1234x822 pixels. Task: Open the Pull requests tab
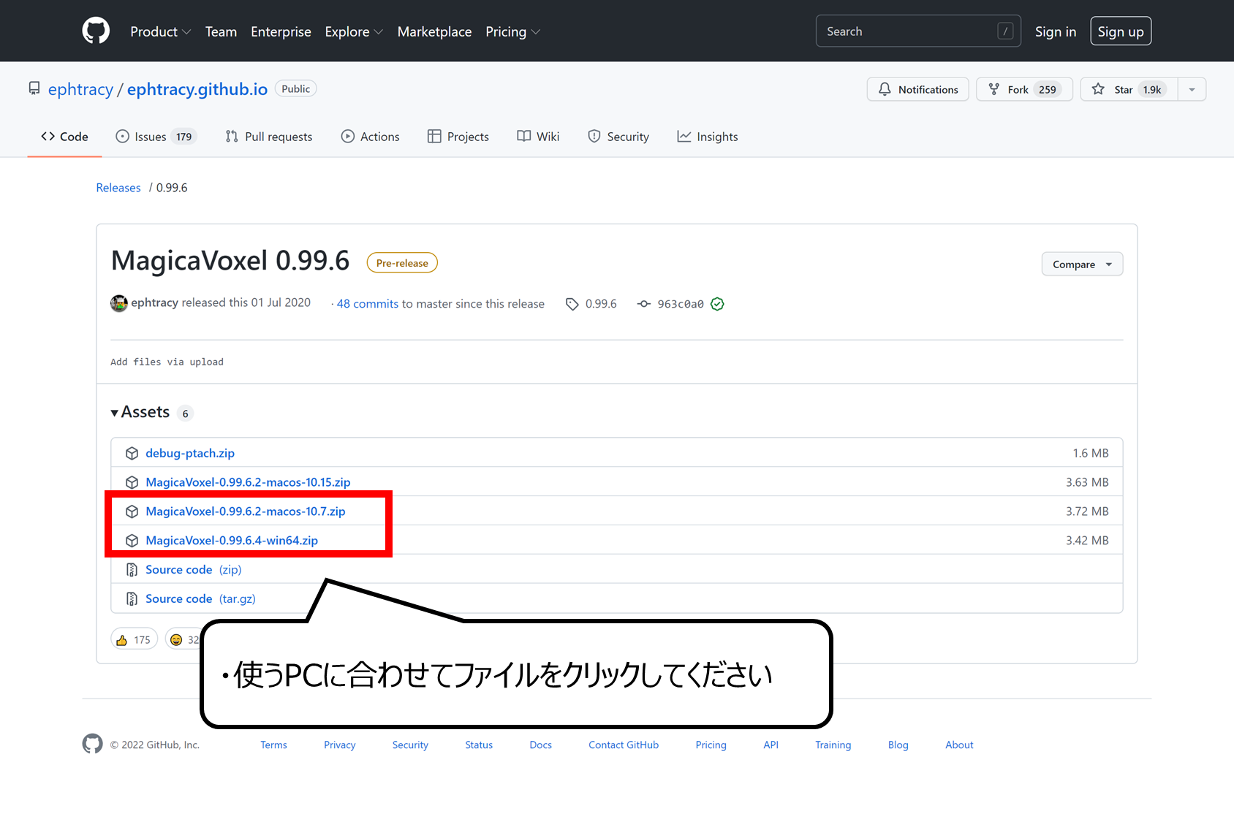pos(269,137)
